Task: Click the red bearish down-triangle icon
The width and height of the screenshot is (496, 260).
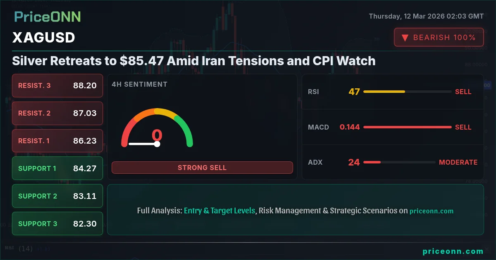Action: (x=405, y=38)
